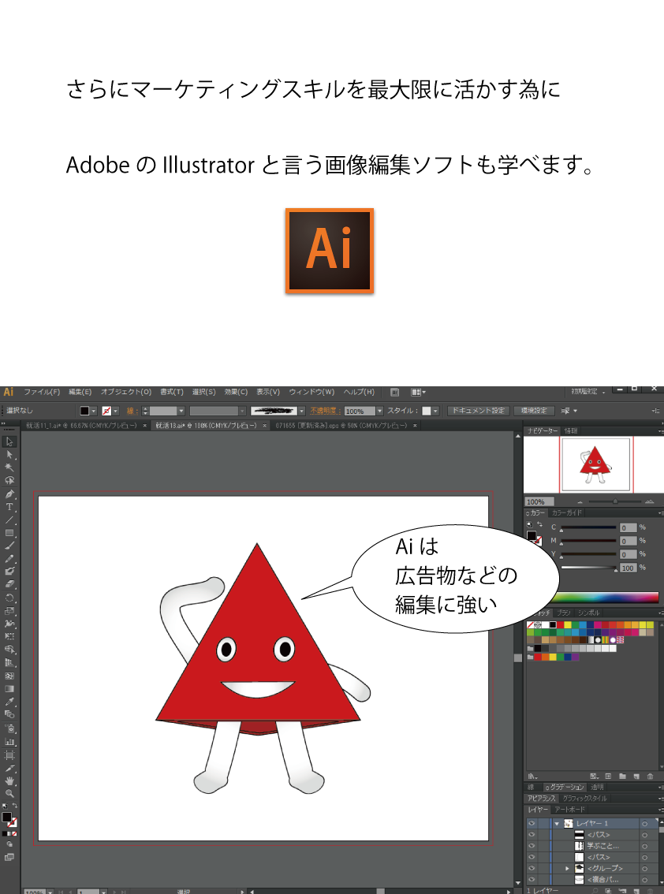Viewport: 664px width, 894px height.
Task: Select the Hand tool
Action: [x=9, y=780]
